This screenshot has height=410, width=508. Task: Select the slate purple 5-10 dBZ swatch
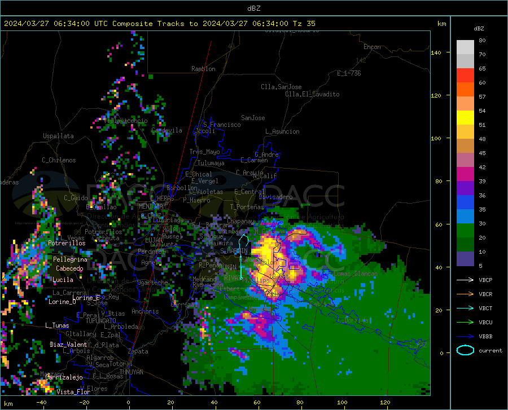(465, 258)
